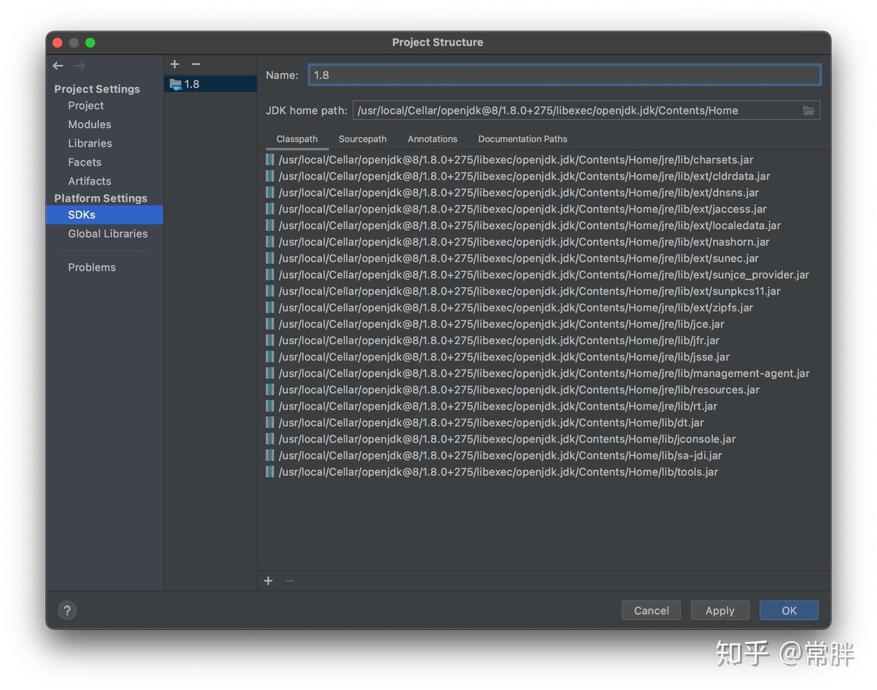Open Artifacts under Project Settings
The height and width of the screenshot is (690, 877).
(x=89, y=181)
